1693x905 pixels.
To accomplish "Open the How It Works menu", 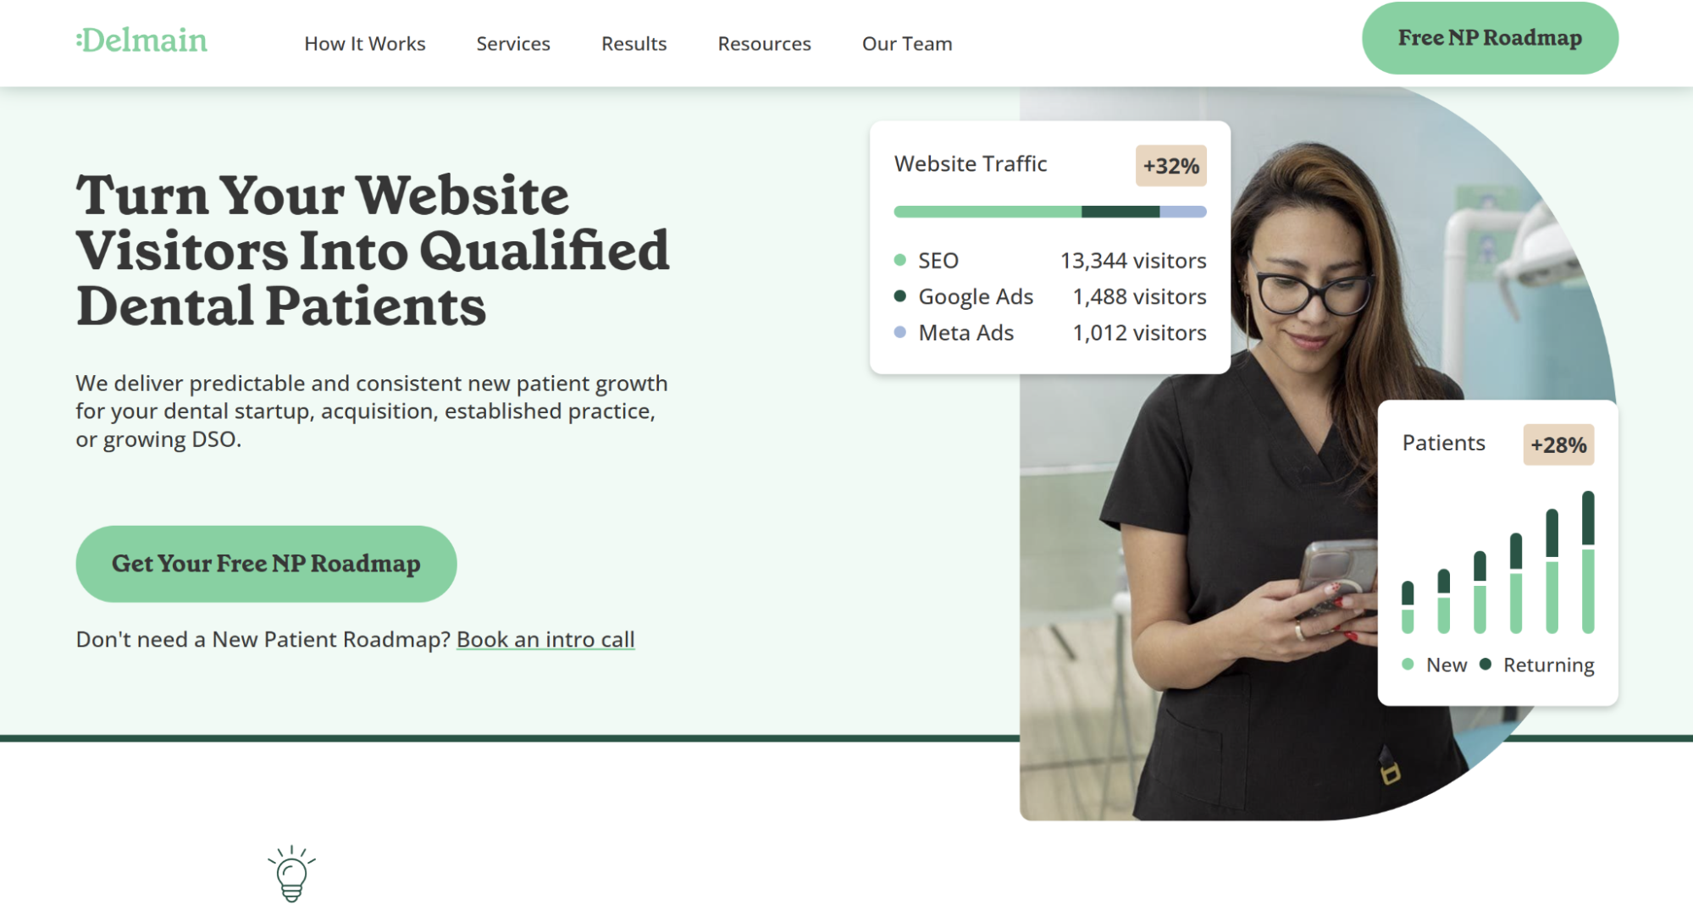I will pos(365,44).
